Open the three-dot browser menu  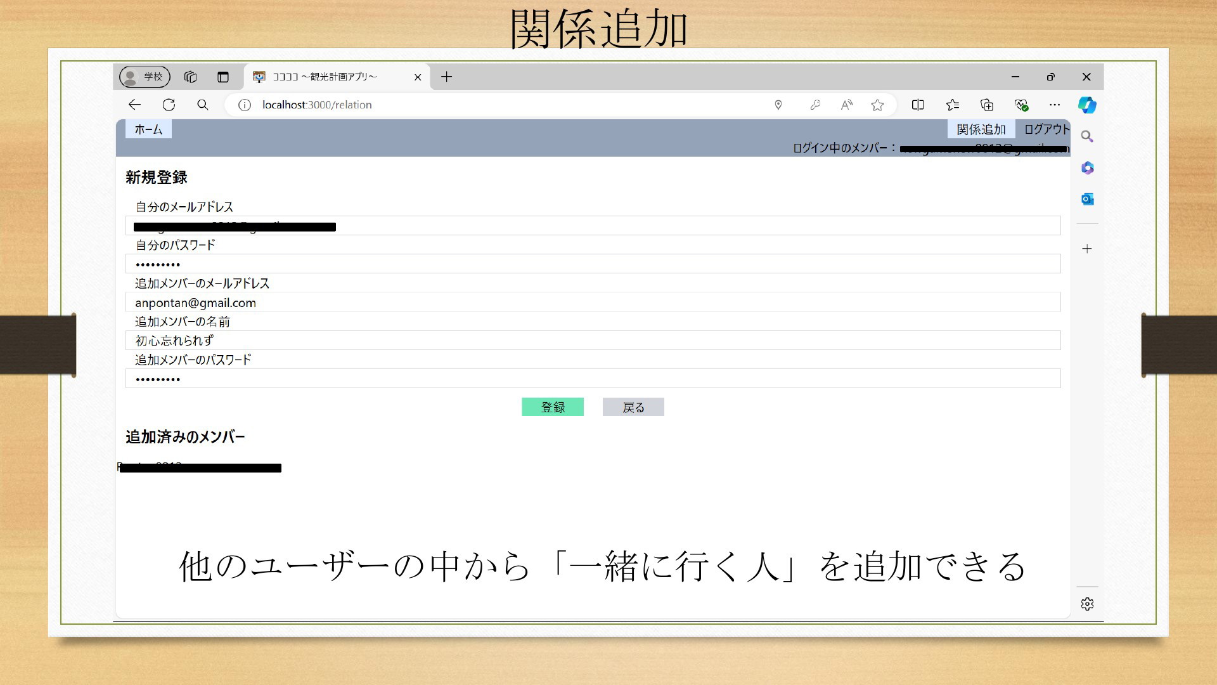1055,105
